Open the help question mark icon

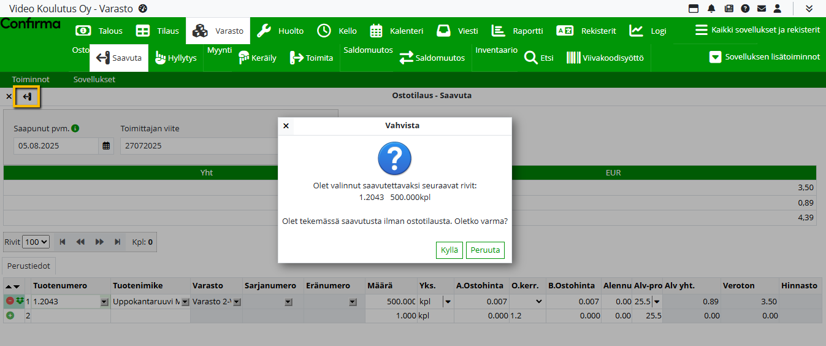(x=745, y=9)
